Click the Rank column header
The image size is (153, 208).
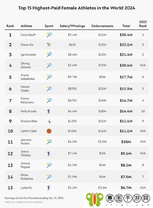coord(10,26)
